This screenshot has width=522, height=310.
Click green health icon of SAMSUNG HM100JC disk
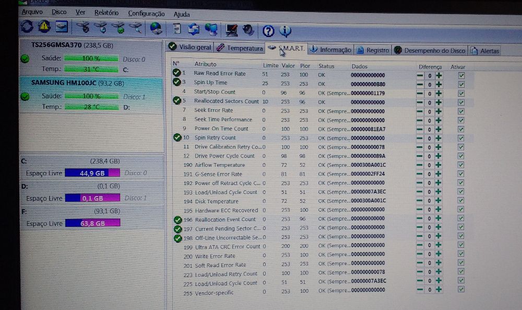pyautogui.click(x=25, y=97)
